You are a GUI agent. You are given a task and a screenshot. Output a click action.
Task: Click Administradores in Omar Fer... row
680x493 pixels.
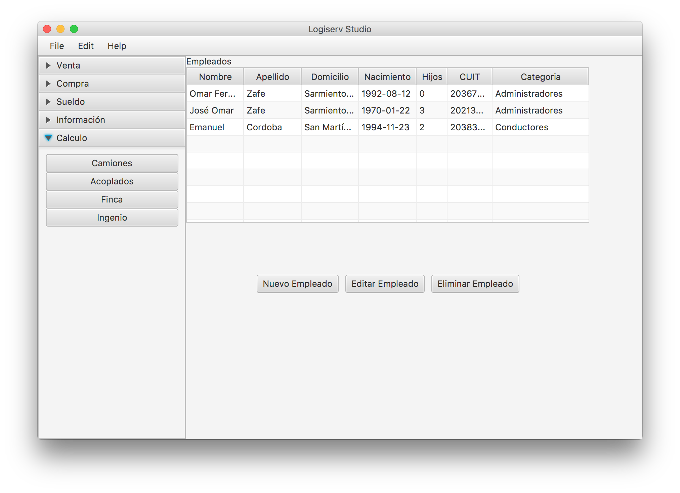click(x=541, y=94)
